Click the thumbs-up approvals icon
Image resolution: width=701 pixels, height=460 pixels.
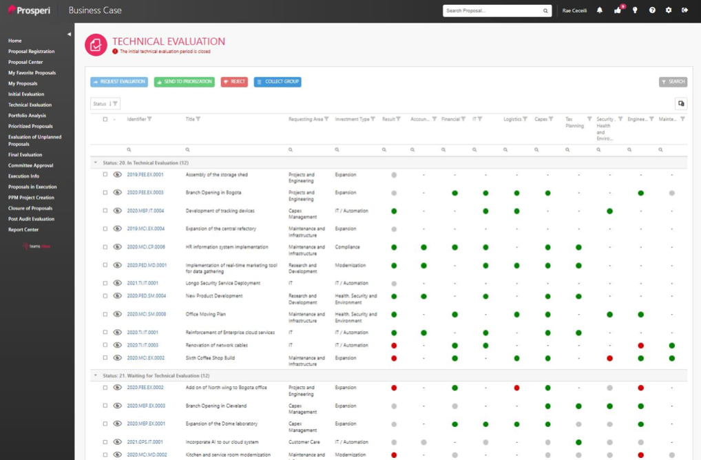click(x=617, y=10)
